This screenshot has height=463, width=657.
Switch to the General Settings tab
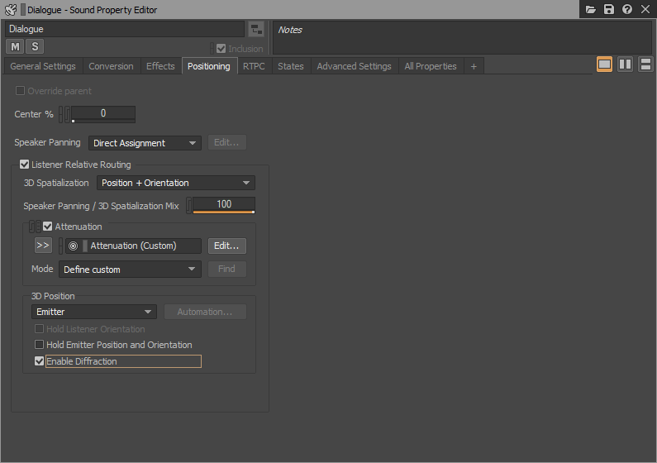(43, 66)
